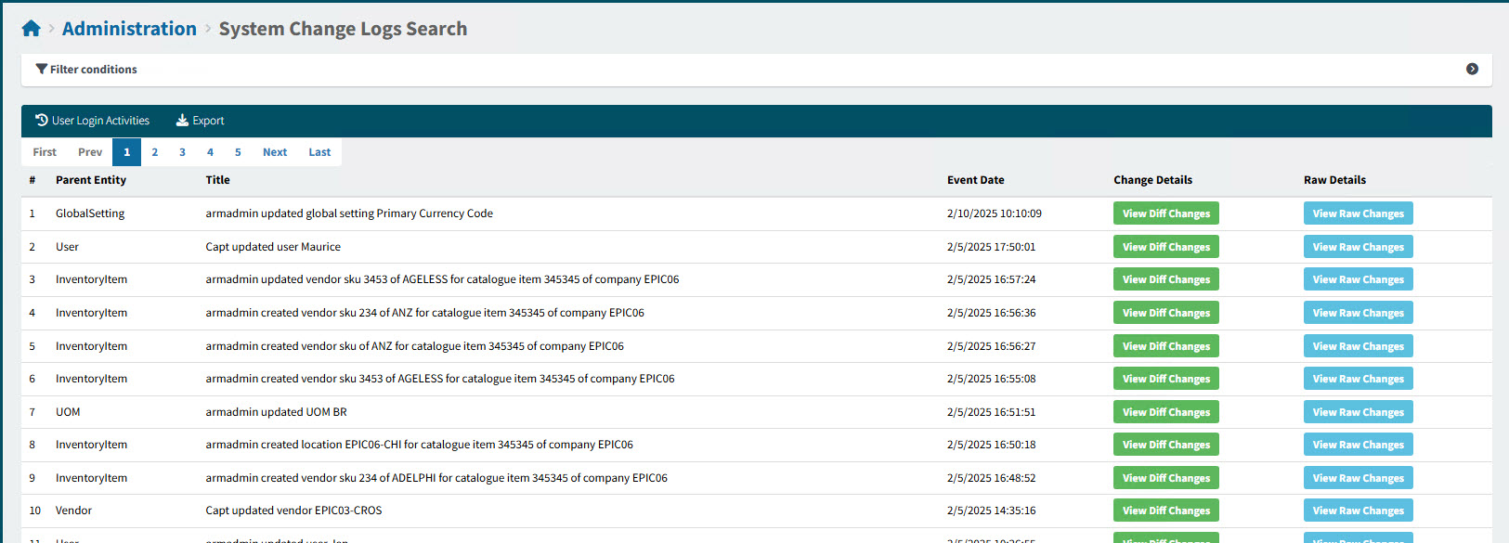Go to page 2 of results

(x=154, y=152)
